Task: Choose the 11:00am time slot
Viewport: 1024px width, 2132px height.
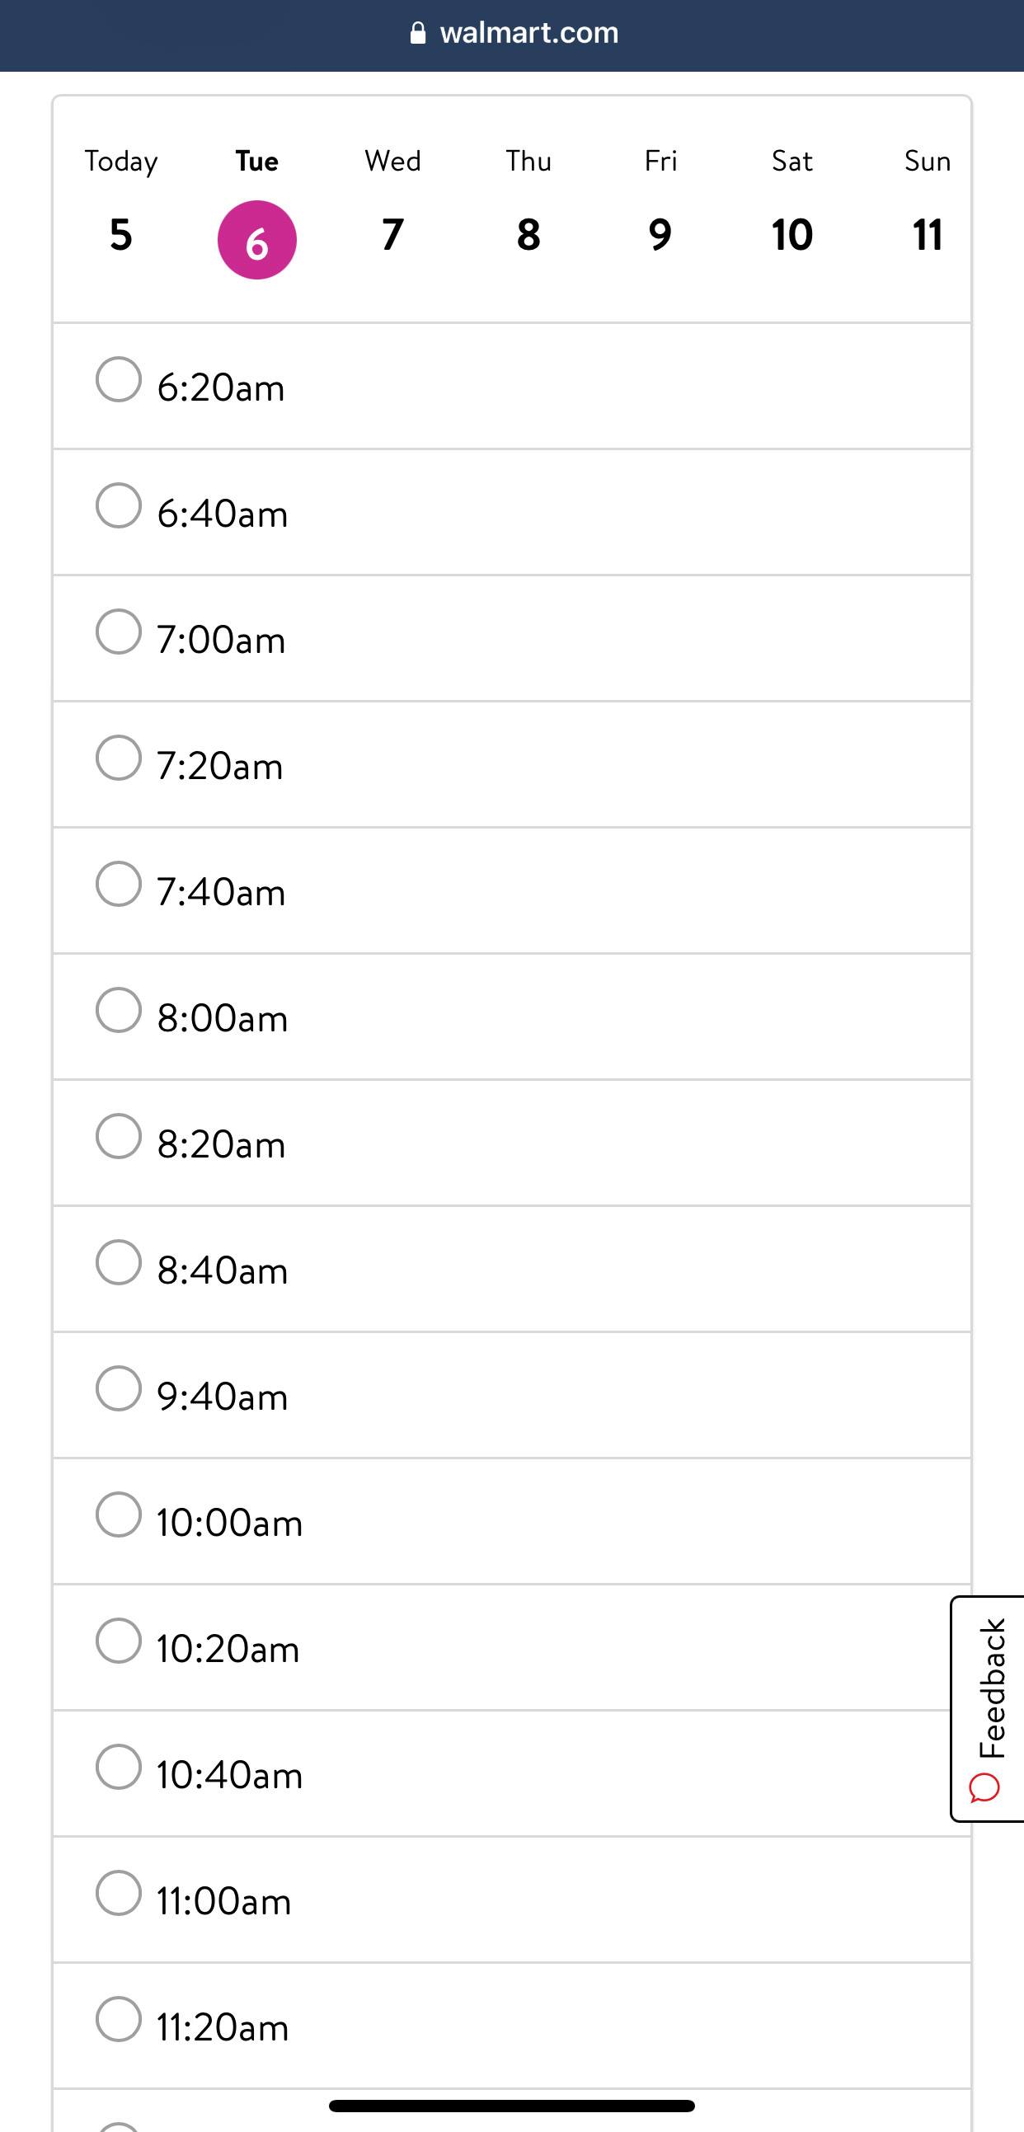Action: point(119,1894)
